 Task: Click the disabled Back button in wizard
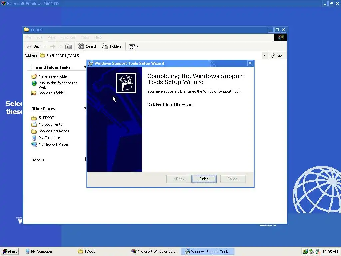179,179
